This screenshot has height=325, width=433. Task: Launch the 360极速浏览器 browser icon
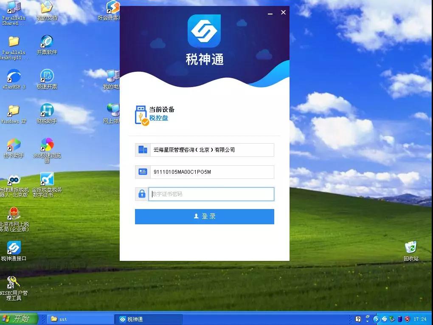point(47,145)
